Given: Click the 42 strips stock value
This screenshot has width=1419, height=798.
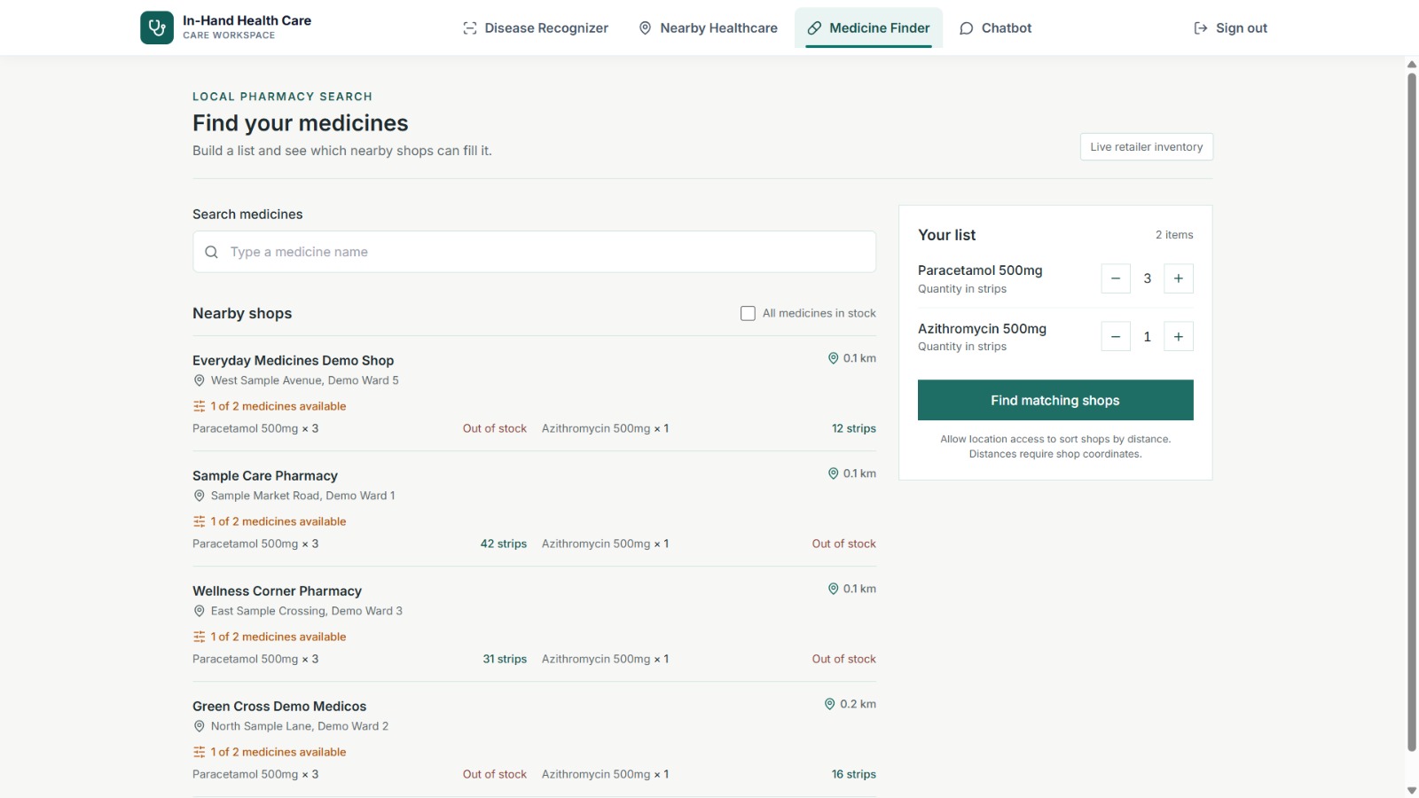Looking at the screenshot, I should [504, 544].
